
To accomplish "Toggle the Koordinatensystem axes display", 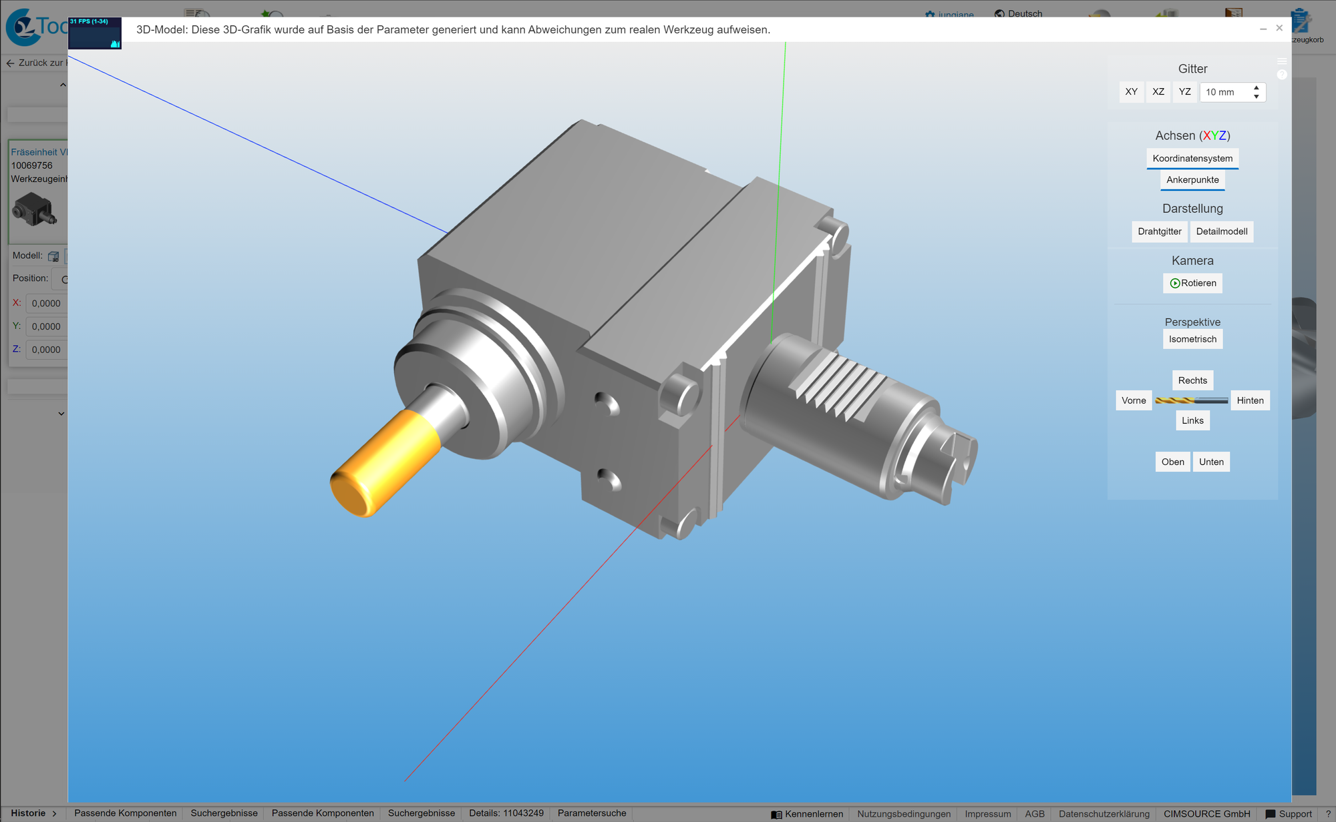I will click(x=1192, y=158).
